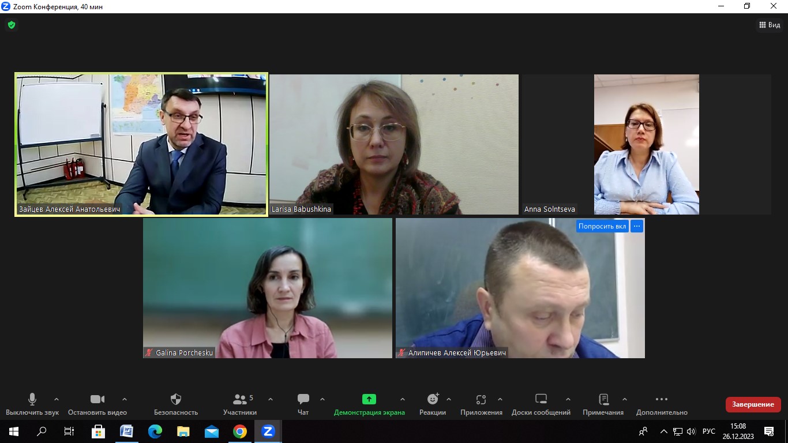This screenshot has height=443, width=788.
Task: Click the red Завершение end button
Action: (753, 404)
